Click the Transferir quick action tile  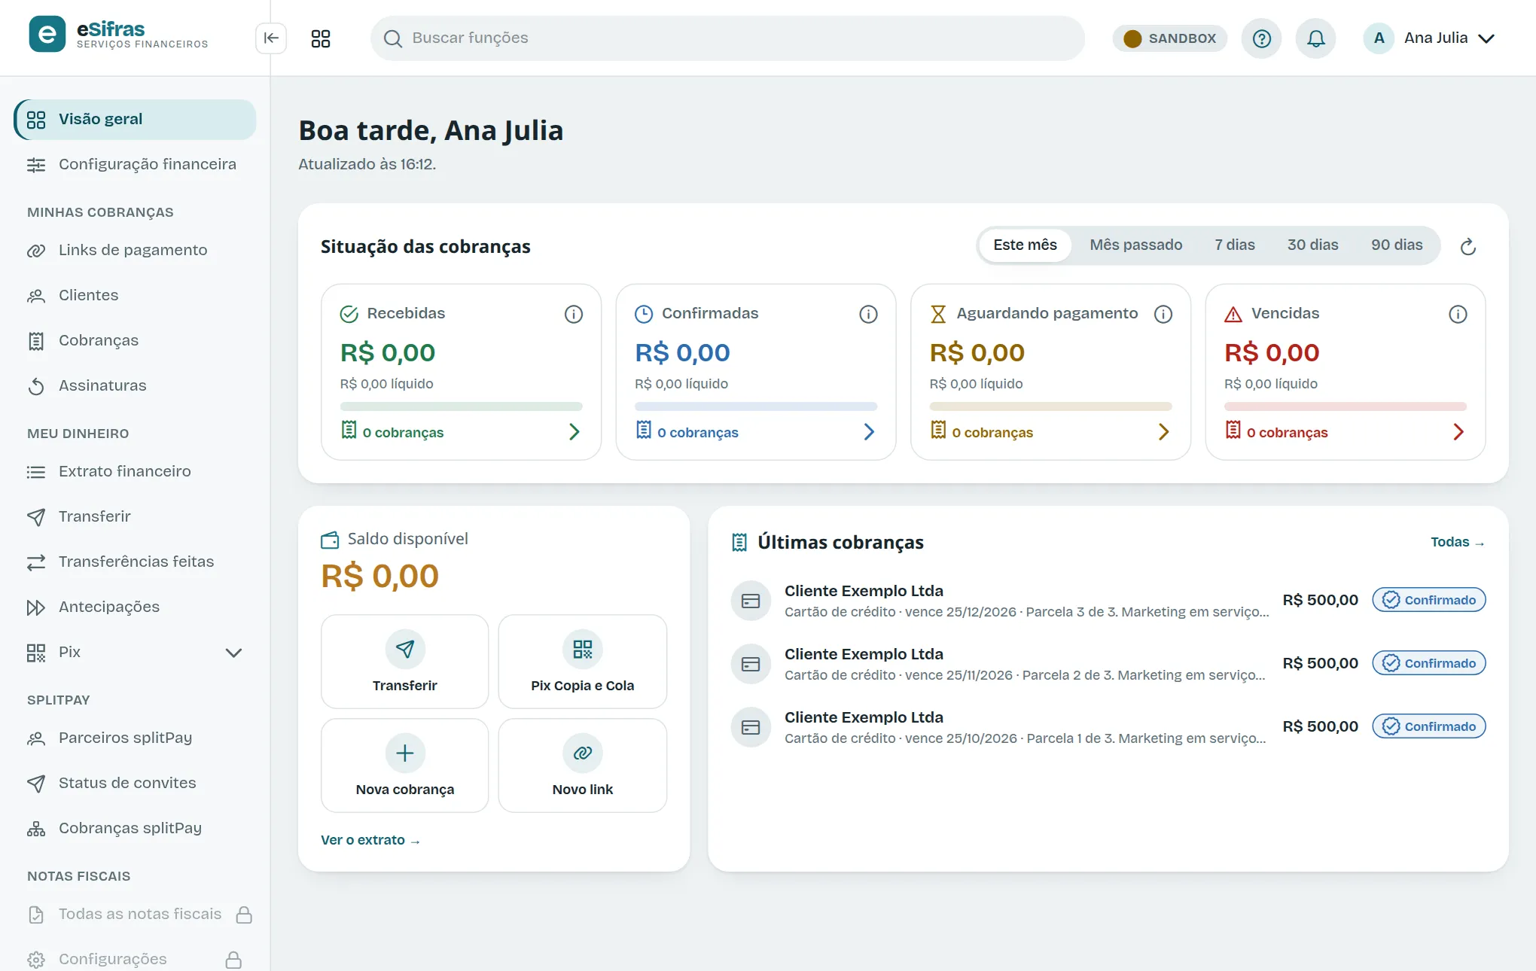pos(405,662)
